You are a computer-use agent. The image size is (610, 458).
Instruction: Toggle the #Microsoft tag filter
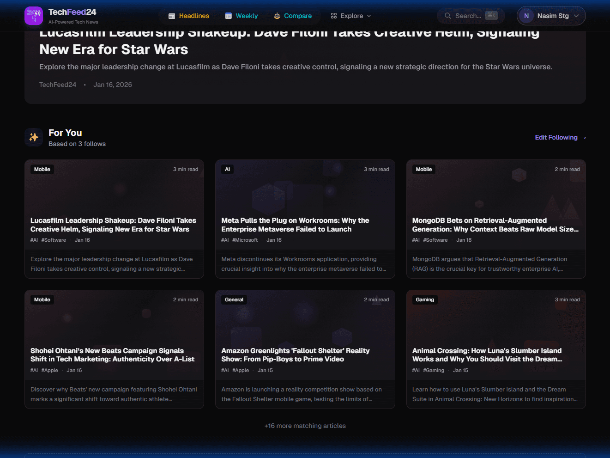pos(245,239)
